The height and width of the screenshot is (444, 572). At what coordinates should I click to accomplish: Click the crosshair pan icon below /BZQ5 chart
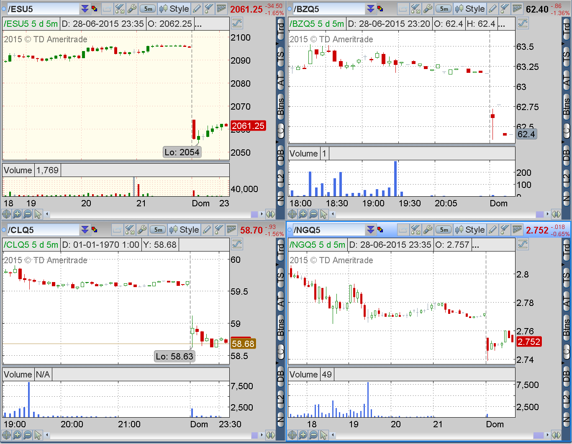point(292,214)
